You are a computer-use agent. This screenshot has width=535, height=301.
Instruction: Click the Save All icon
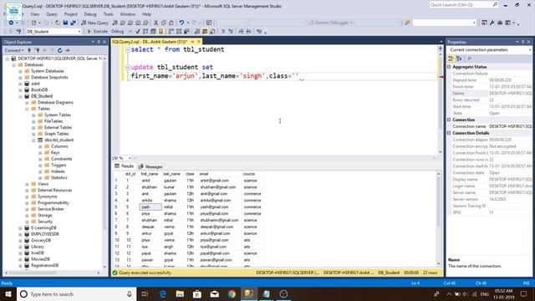(x=73, y=23)
